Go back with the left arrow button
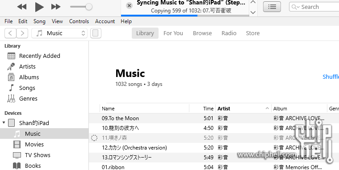The height and width of the screenshot is (170, 339). tap(10, 33)
